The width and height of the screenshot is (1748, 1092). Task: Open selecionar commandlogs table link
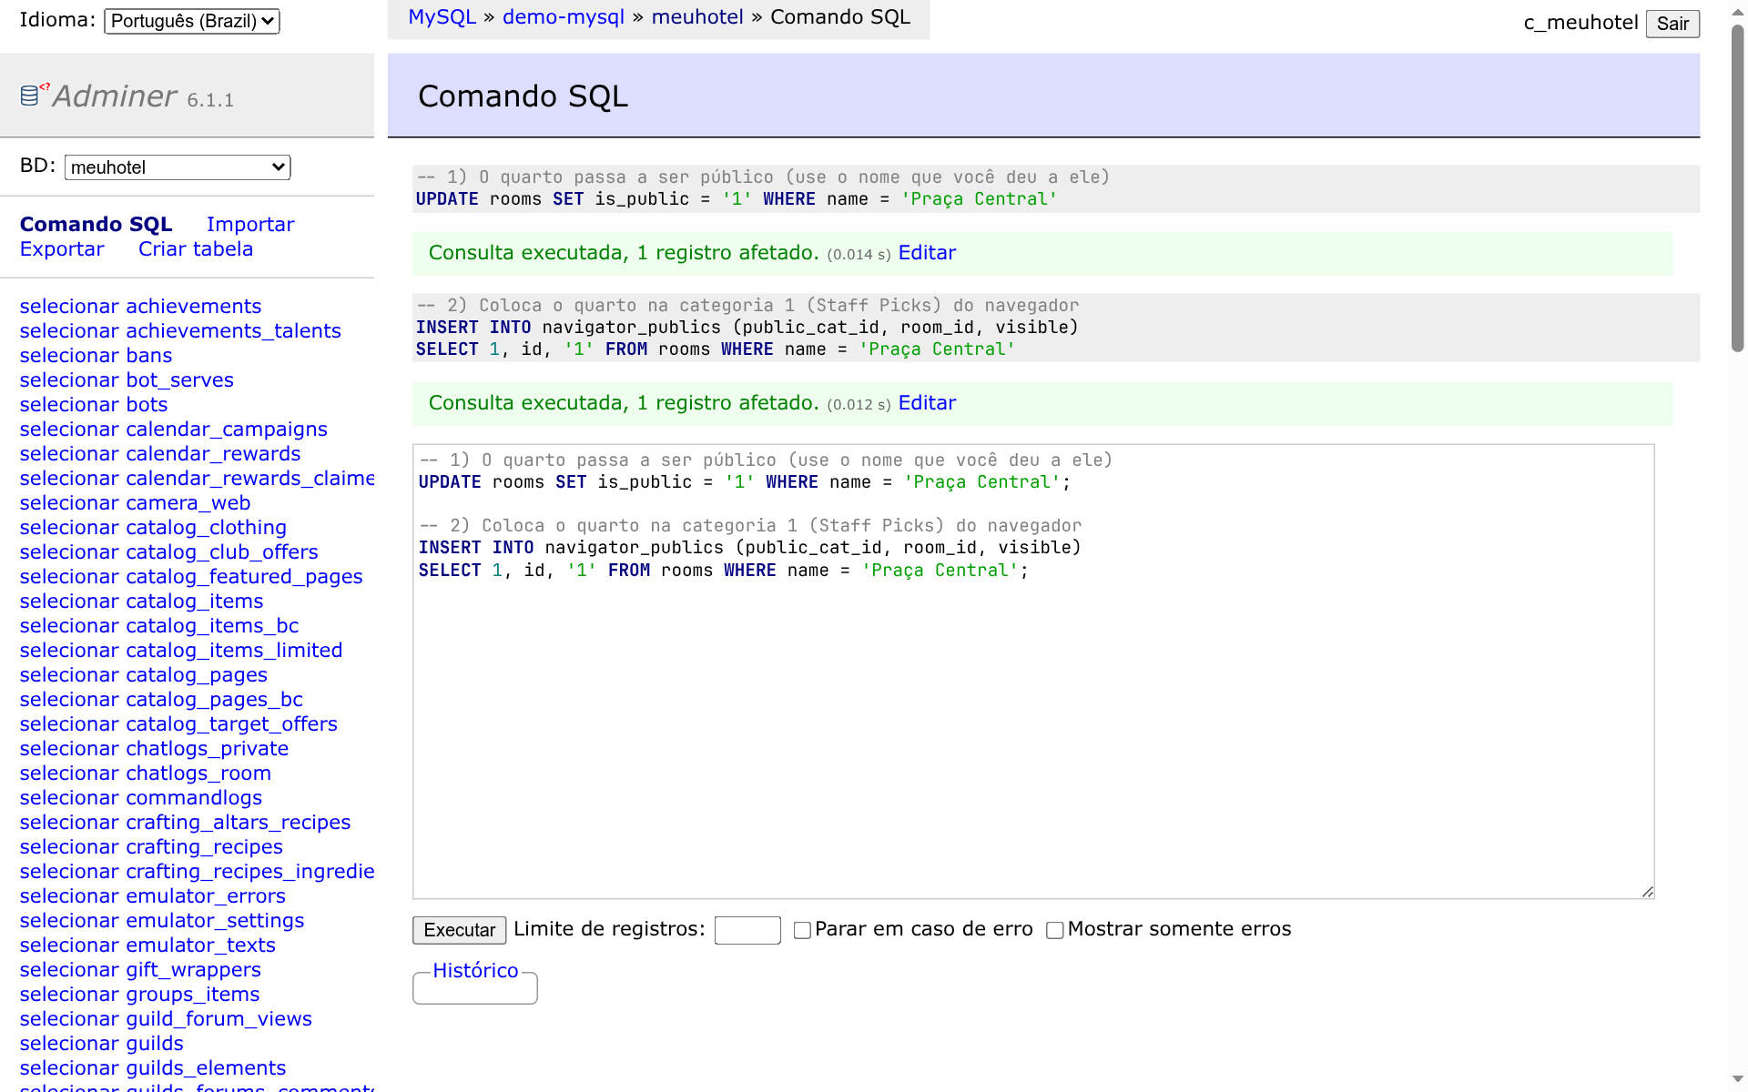tap(141, 798)
